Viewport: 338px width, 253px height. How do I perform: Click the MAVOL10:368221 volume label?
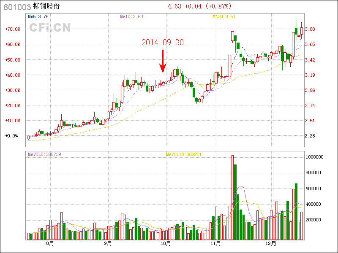tap(184, 154)
